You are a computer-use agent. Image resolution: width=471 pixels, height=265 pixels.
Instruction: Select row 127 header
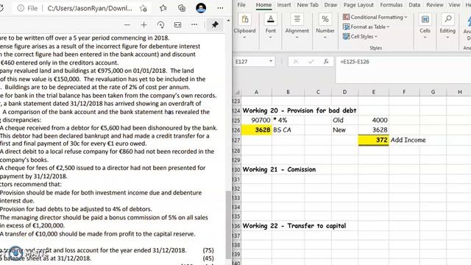coord(237,141)
